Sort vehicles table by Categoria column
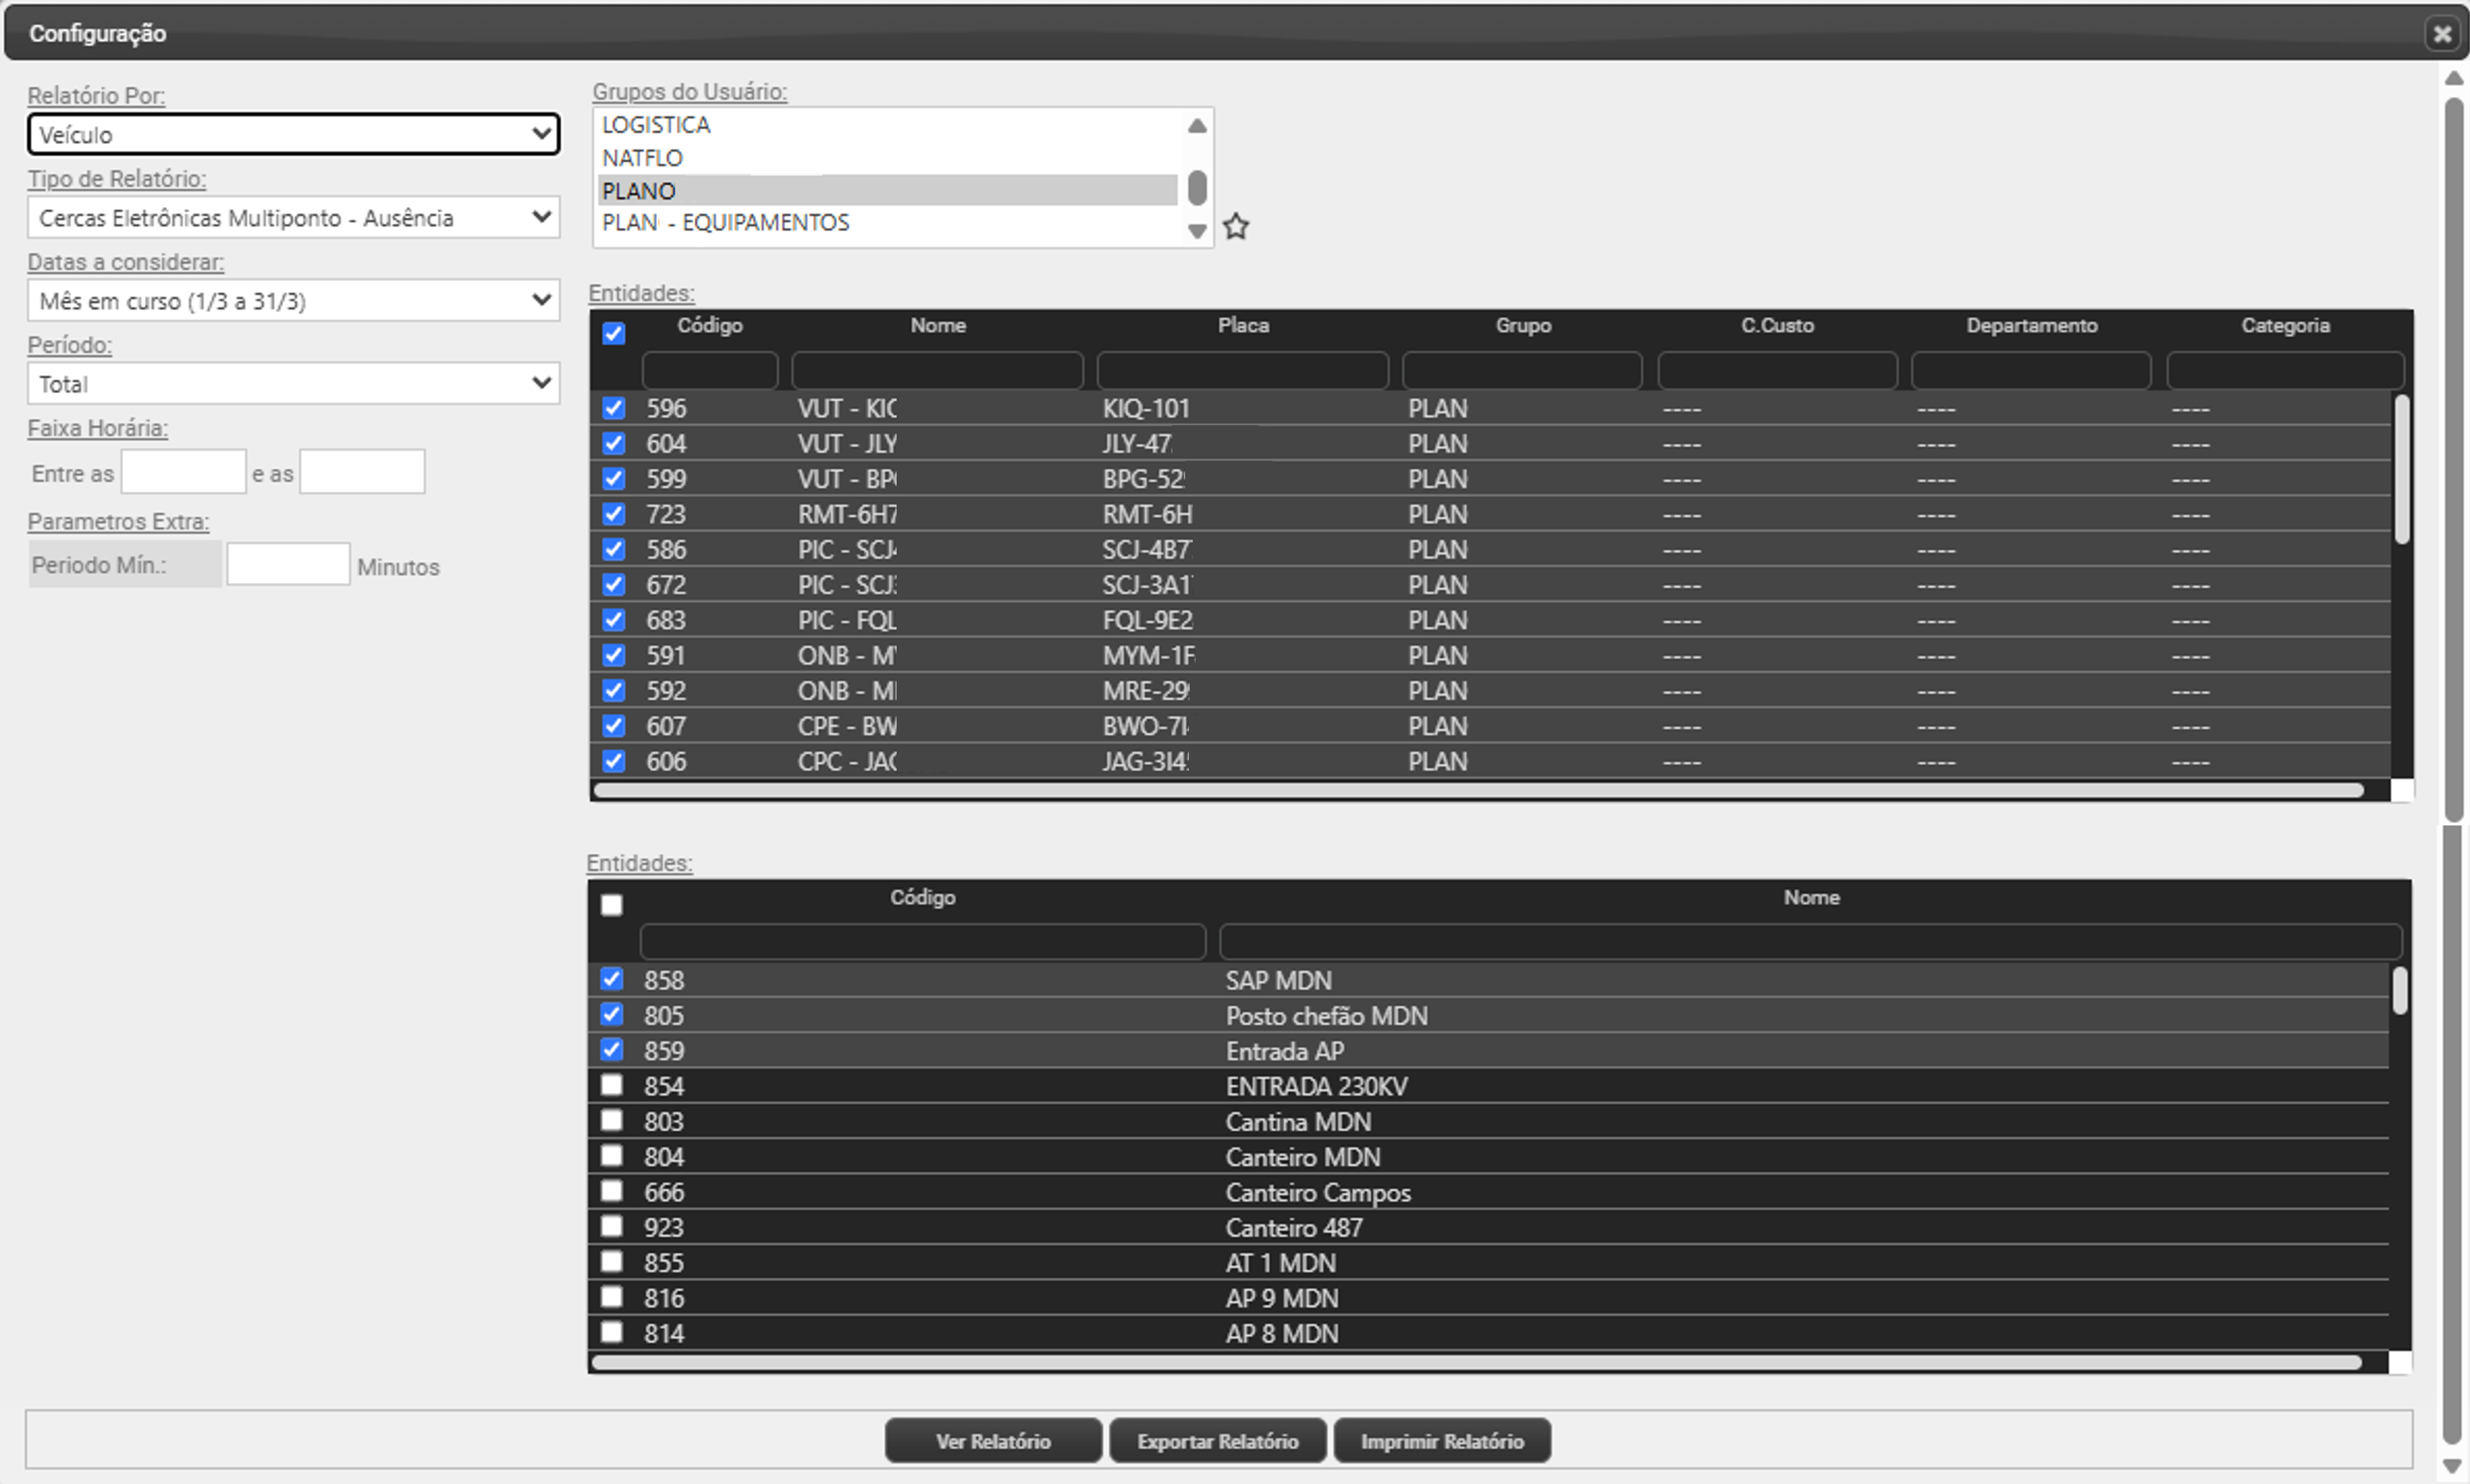Viewport: 2470px width, 1484px height. 2285,326
